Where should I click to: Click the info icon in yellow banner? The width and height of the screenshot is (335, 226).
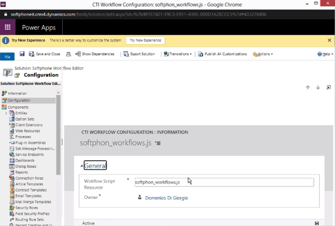coord(5,40)
